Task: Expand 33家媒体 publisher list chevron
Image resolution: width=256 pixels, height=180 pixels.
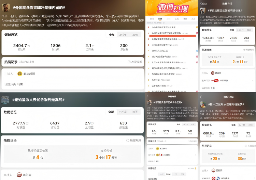Action: pyautogui.click(x=253, y=81)
